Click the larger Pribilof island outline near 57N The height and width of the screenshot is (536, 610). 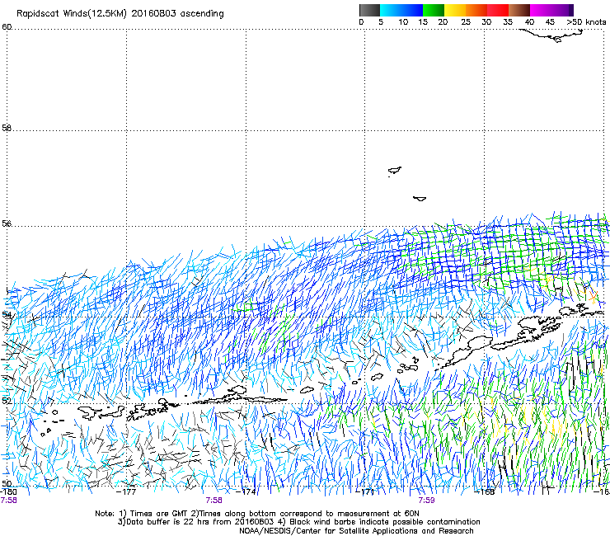395,170
